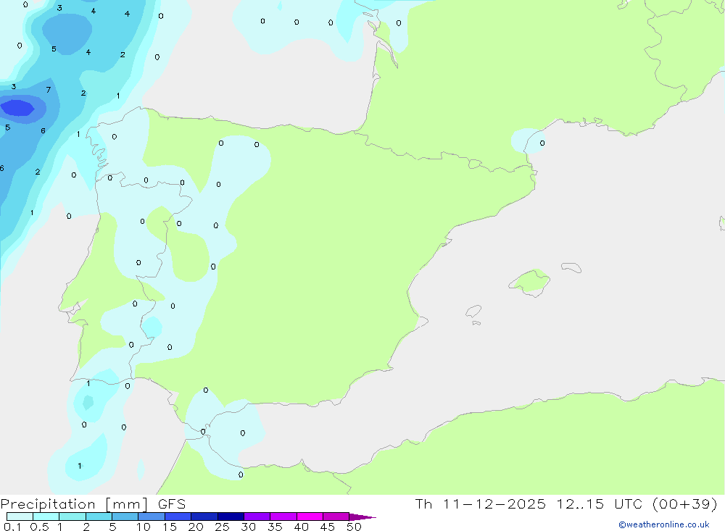Click the 0.1–0.5 mm palest cyan legend swatch

point(20,517)
